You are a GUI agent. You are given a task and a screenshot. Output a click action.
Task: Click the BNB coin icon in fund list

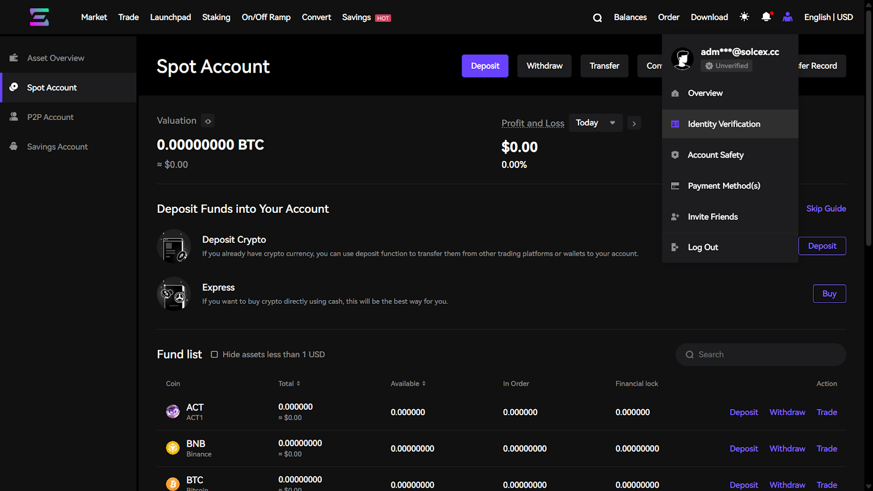[172, 448]
